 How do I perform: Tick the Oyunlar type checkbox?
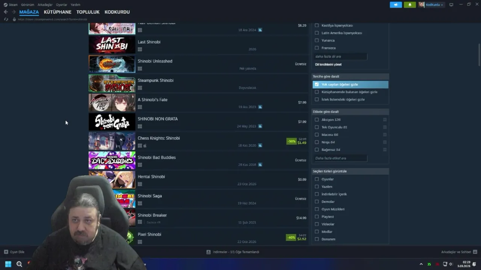pyautogui.click(x=317, y=179)
